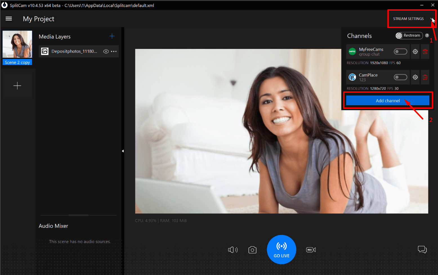The width and height of the screenshot is (438, 275).
Task: Select the Scene 2 copy thumbnail
Action: click(17, 44)
